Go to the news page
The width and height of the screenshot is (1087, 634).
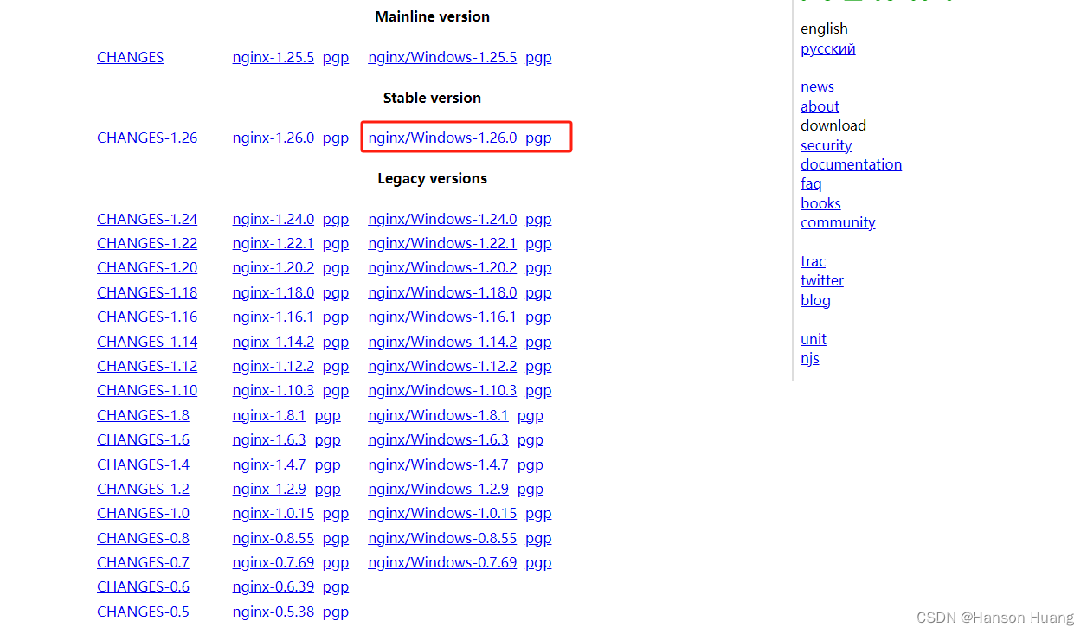817,86
